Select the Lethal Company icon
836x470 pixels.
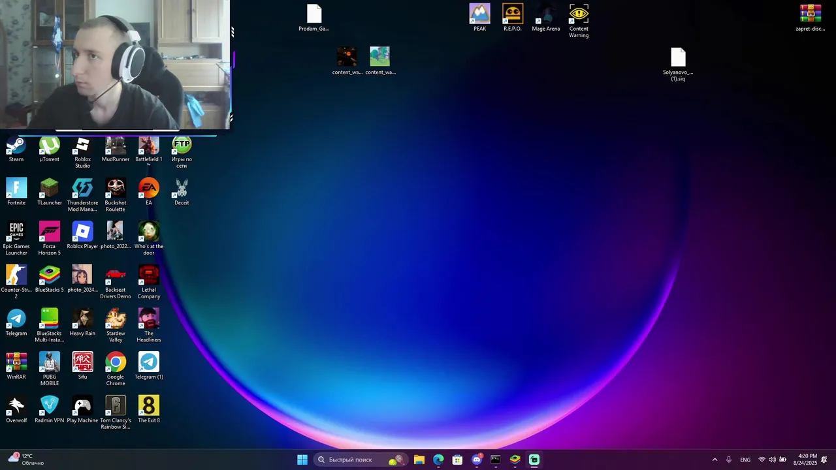click(x=149, y=282)
